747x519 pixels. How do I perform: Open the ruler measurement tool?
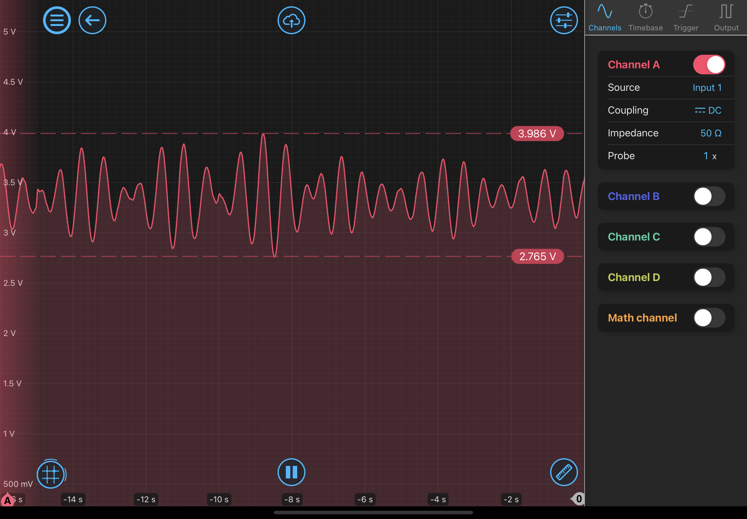(x=564, y=472)
